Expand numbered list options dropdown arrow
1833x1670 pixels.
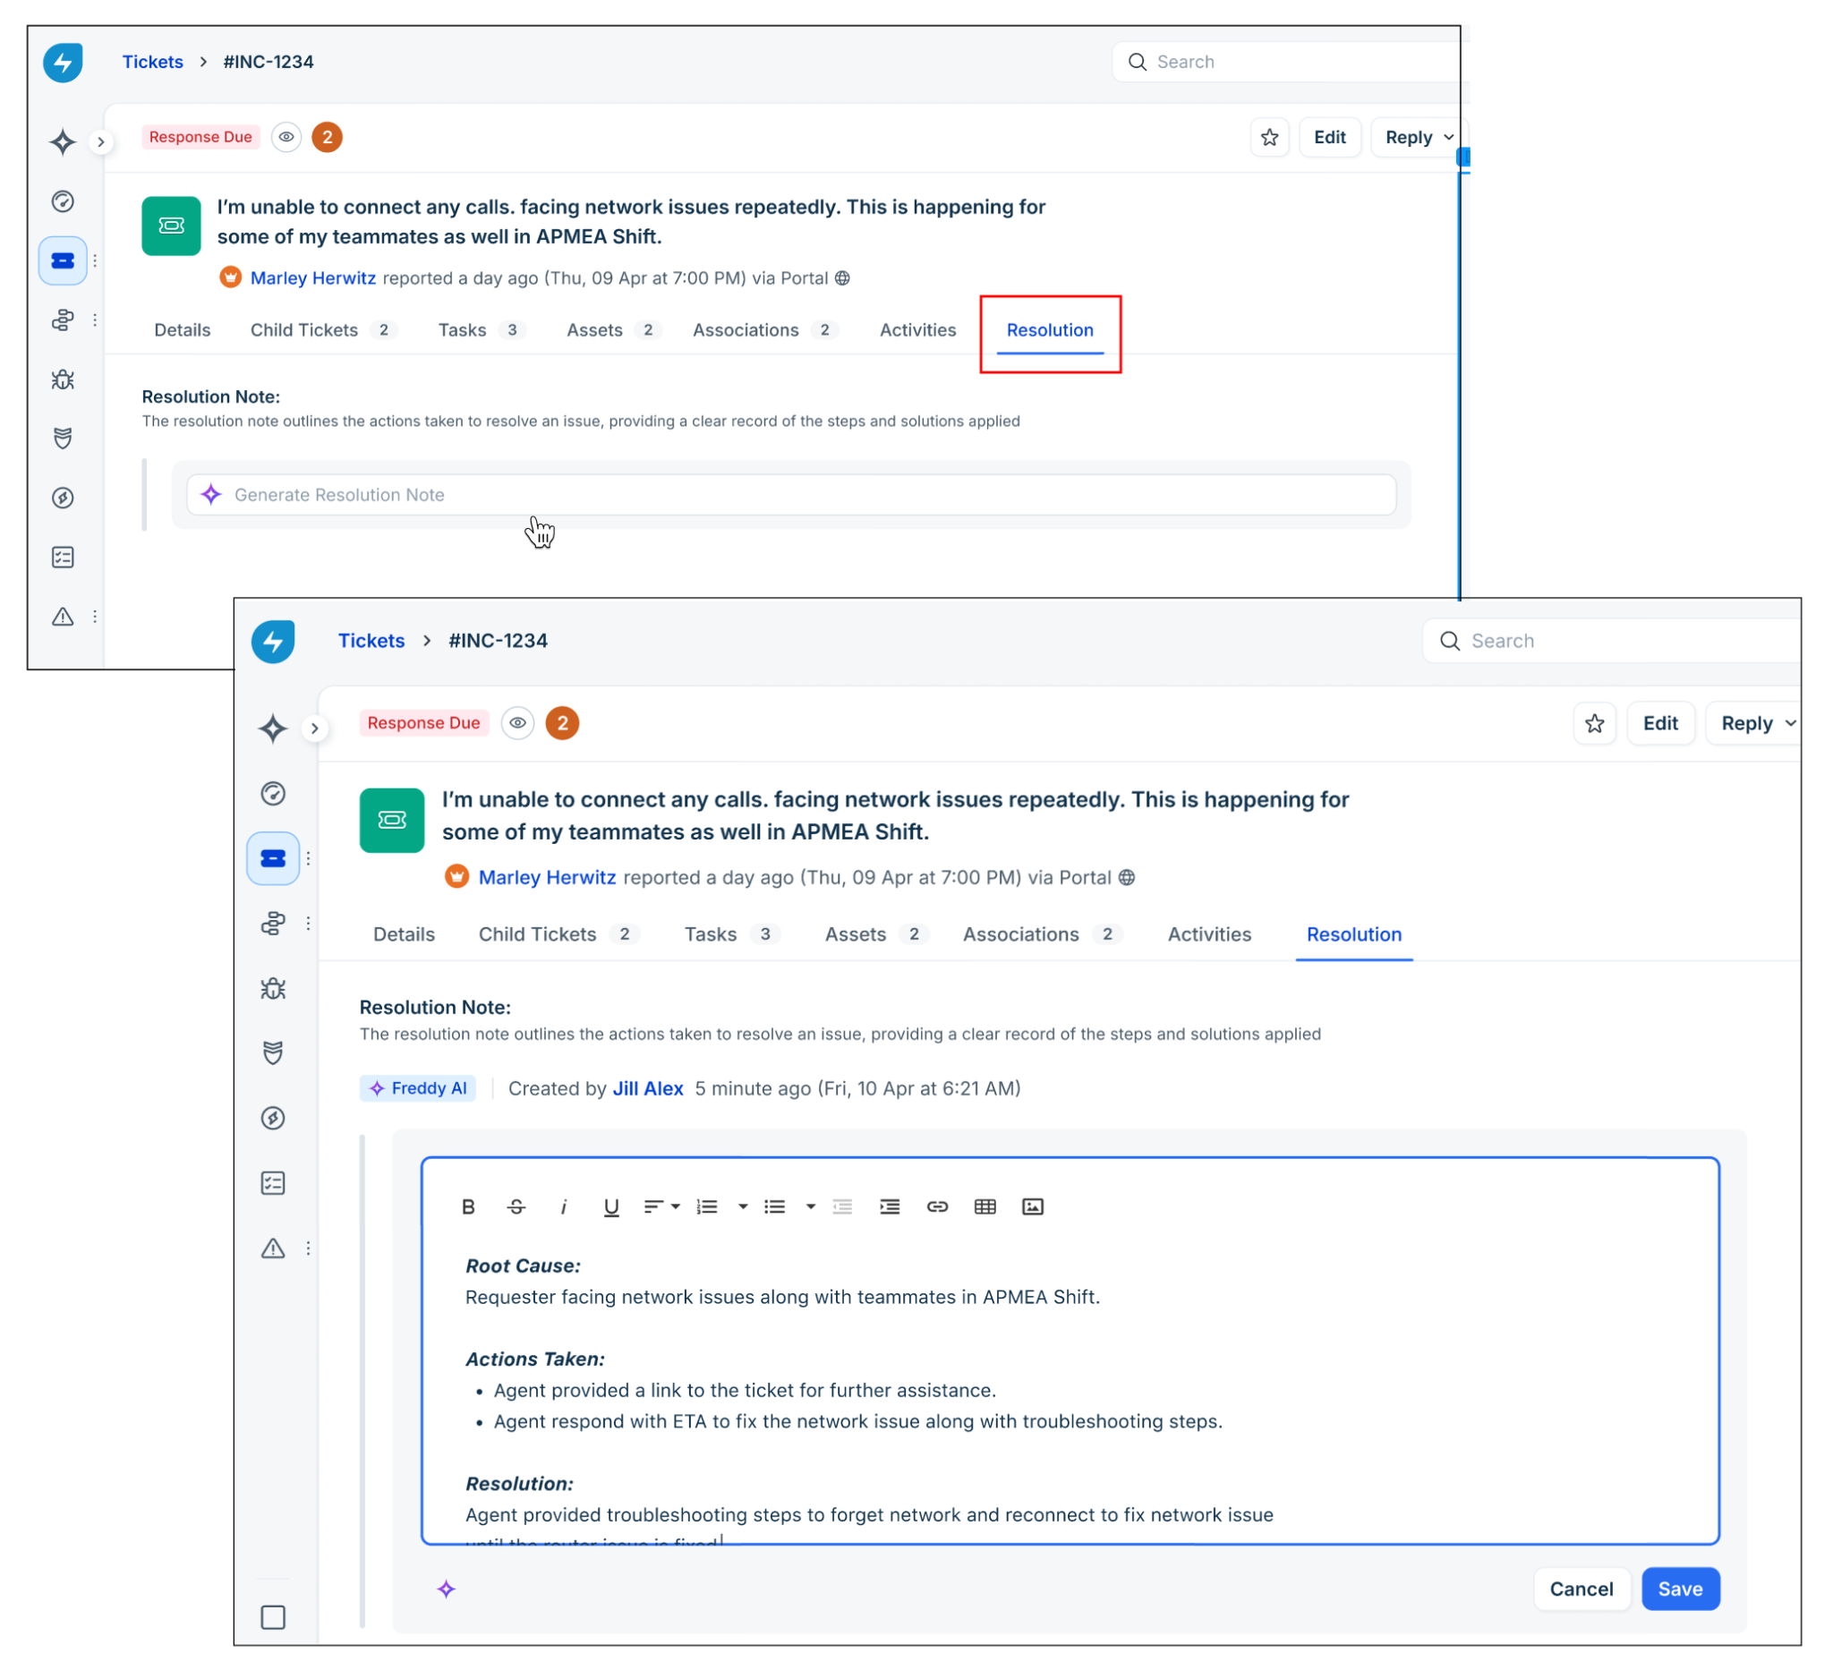click(x=743, y=1206)
